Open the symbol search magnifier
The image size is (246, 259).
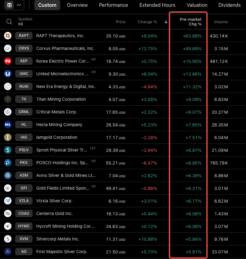tap(9, 22)
